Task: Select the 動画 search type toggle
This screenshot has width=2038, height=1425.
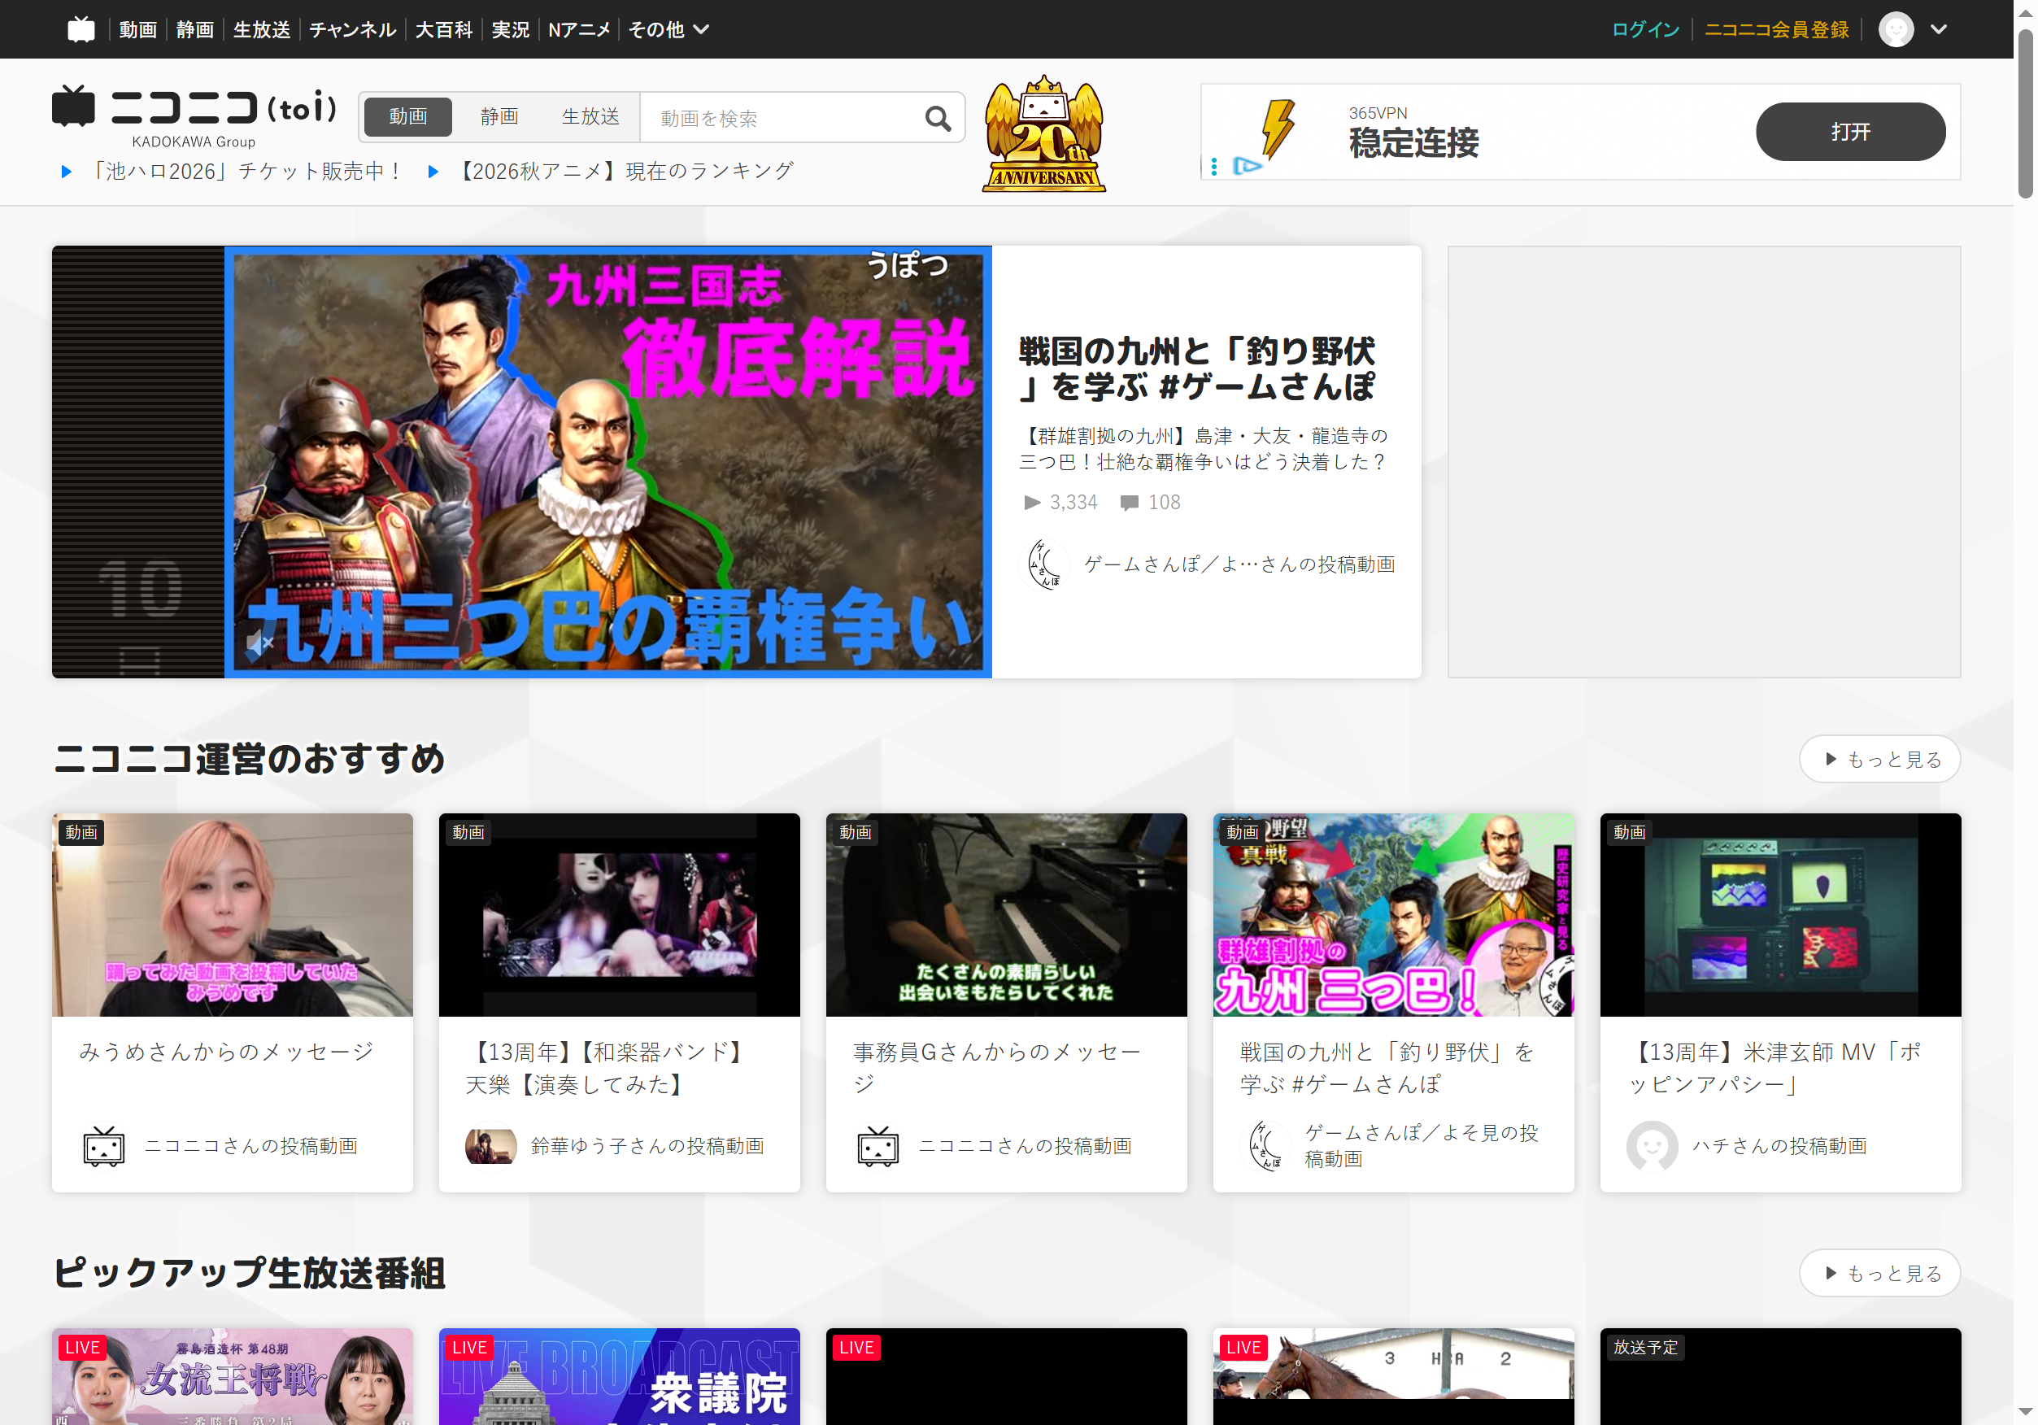Action: pos(407,116)
